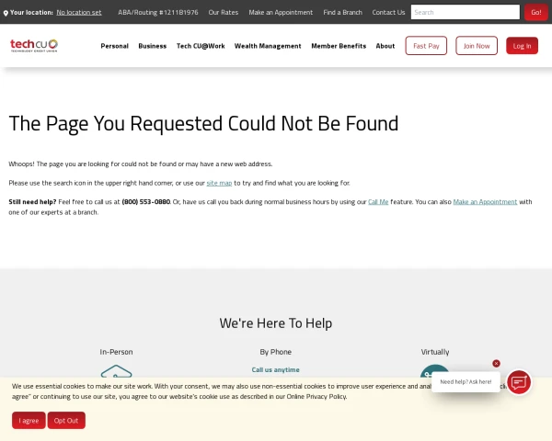This screenshot has height=441, width=552.
Task: Open the Personal menu
Action: point(114,46)
